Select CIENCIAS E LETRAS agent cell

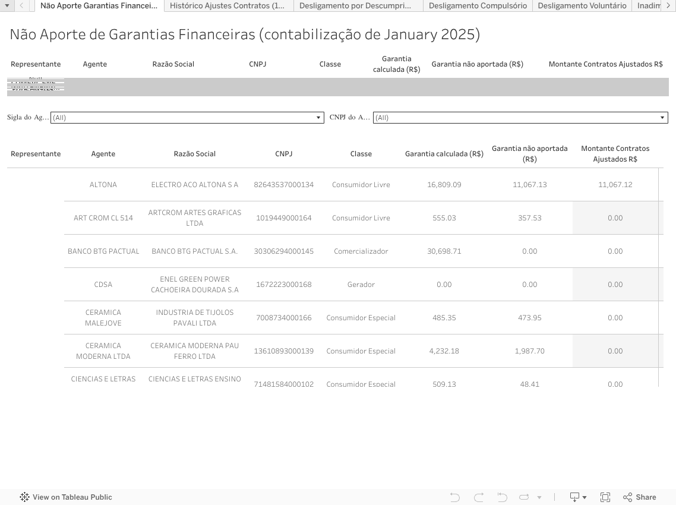[x=103, y=378]
